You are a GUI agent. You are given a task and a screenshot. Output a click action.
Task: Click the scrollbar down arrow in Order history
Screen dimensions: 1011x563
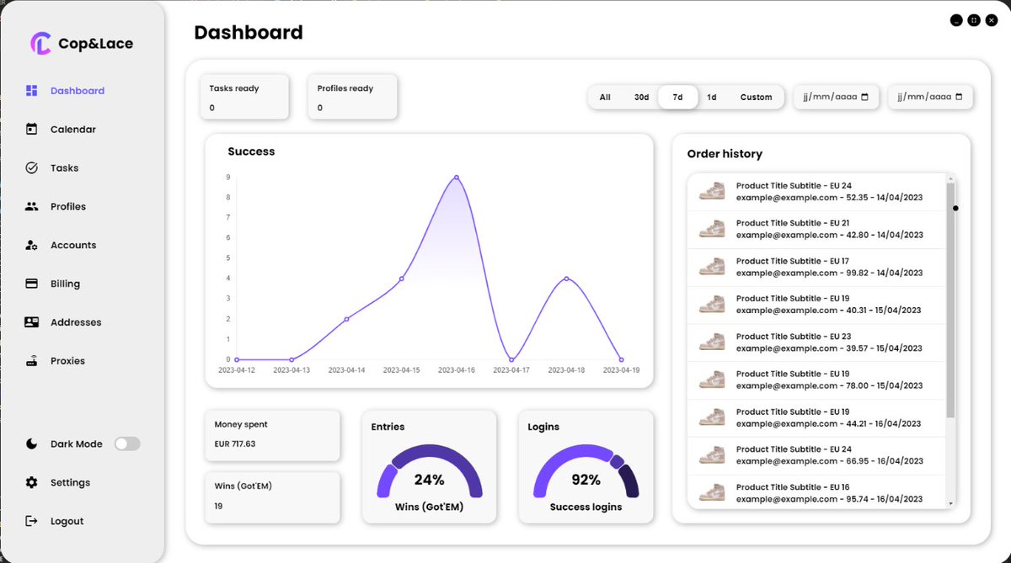[950, 503]
